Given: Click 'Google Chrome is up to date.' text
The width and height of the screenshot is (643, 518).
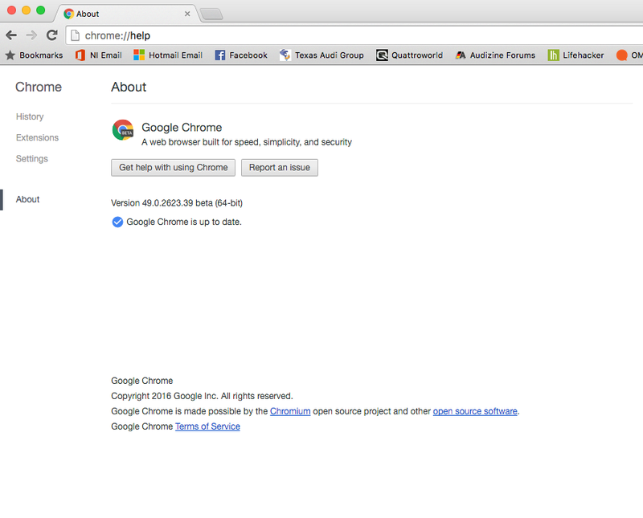Looking at the screenshot, I should click(x=184, y=222).
